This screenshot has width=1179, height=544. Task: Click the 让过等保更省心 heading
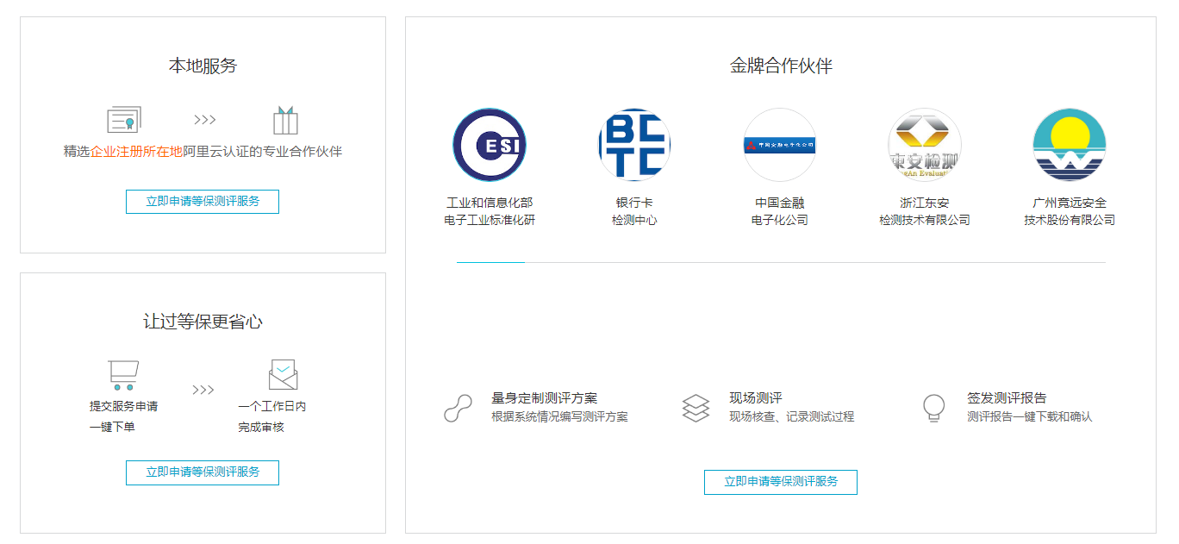203,322
